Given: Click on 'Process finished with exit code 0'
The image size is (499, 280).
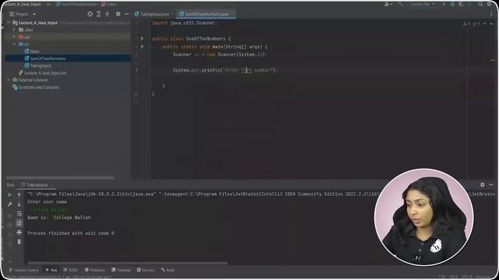Looking at the screenshot, I should 71,233.
